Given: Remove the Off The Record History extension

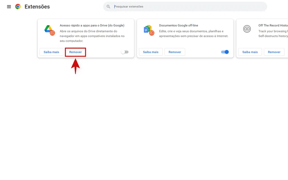Looking at the screenshot, I should (274, 52).
